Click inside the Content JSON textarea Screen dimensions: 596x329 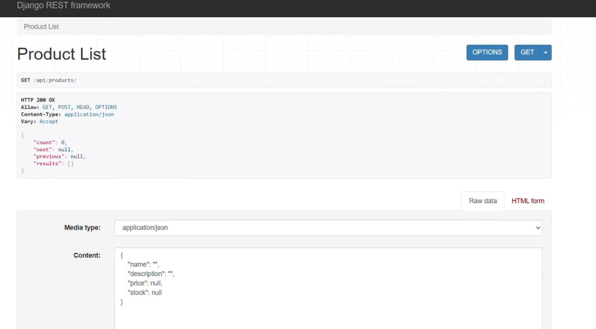point(328,288)
